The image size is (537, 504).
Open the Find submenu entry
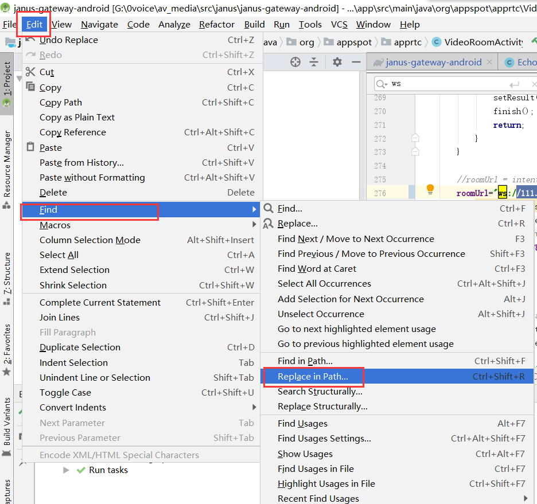[x=141, y=209]
